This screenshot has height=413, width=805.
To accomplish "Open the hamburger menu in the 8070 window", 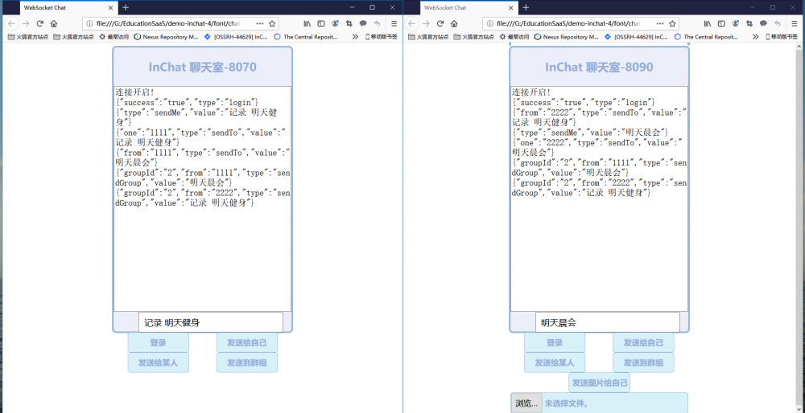I will tap(394, 23).
